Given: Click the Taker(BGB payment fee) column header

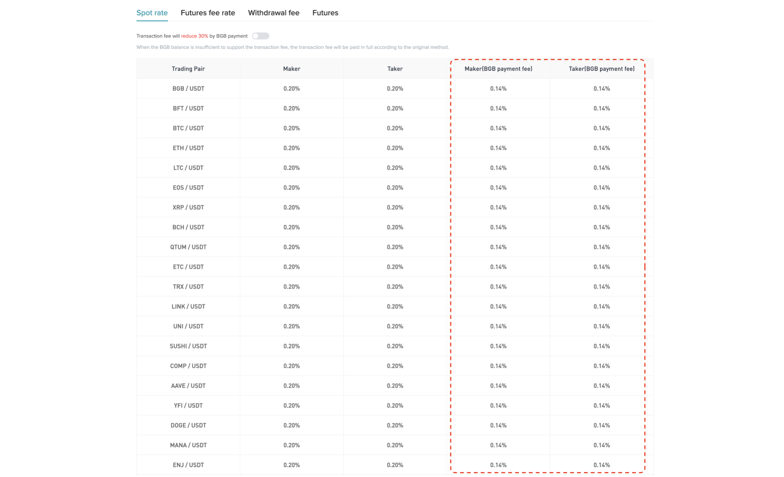Looking at the screenshot, I should 602,69.
